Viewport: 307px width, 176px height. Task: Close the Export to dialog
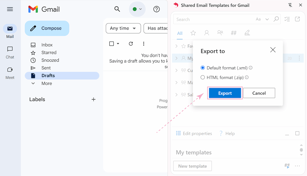[273, 50]
